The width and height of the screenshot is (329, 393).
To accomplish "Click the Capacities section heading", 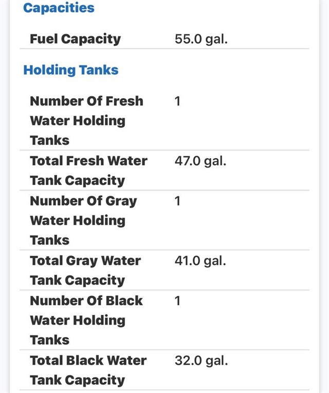I will 59,8.
